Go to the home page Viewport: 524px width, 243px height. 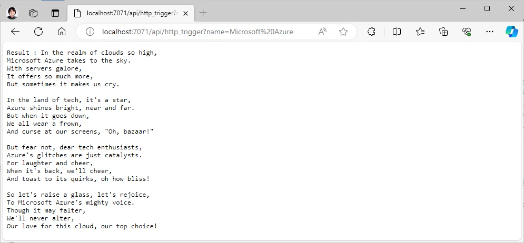tap(62, 32)
